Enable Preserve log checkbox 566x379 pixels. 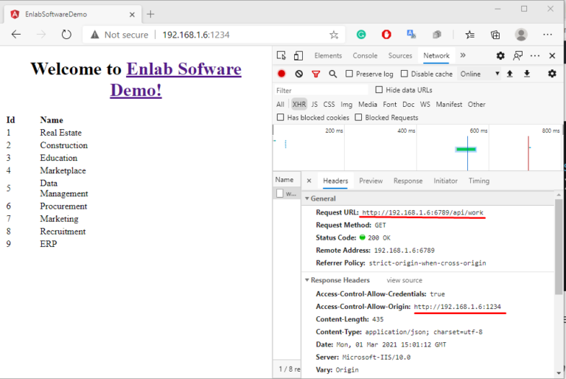(349, 74)
